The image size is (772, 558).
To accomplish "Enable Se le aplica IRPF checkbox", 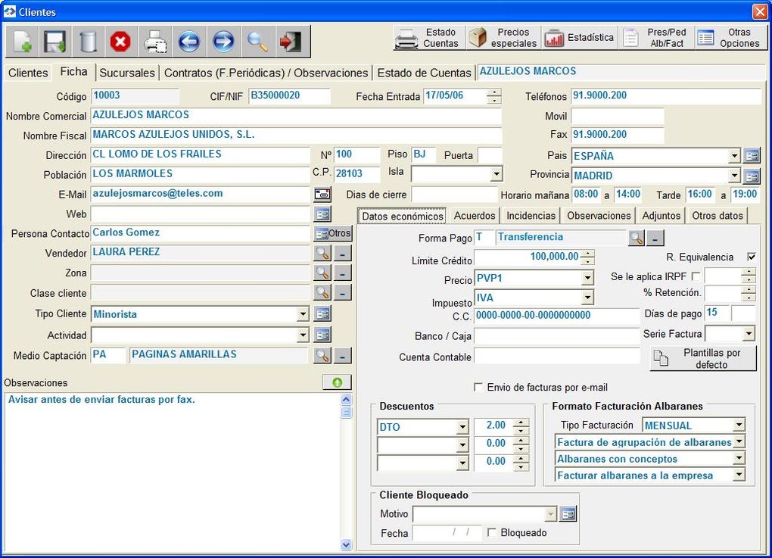I will tap(696, 276).
